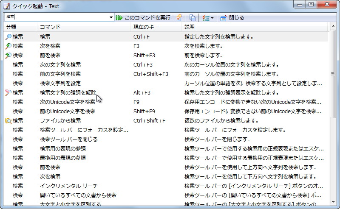Image resolution: width=340 pixels, height=209 pixels.
Task: Click the find-next icon of the F3 row
Action: click(x=8, y=46)
